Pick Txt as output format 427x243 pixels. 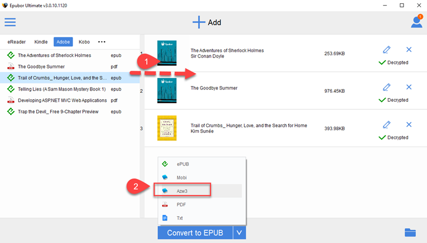pyautogui.click(x=202, y=218)
